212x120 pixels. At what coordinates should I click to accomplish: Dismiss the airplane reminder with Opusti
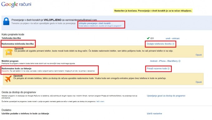click(199, 82)
